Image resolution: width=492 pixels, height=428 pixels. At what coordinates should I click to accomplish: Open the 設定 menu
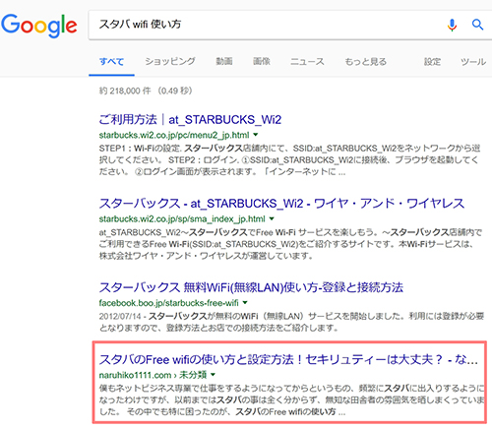[432, 61]
